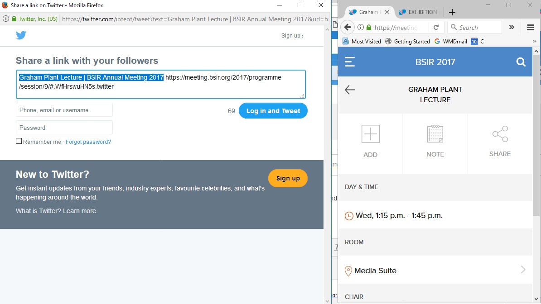Viewport: 541px width, 304px height.
Task: Show more bookmarks chevron
Action: (x=534, y=41)
